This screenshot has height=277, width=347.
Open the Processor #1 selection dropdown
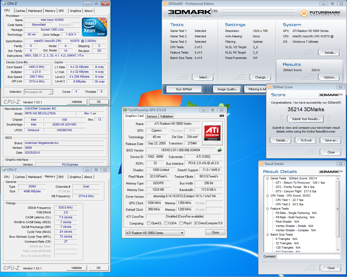coord(38,92)
